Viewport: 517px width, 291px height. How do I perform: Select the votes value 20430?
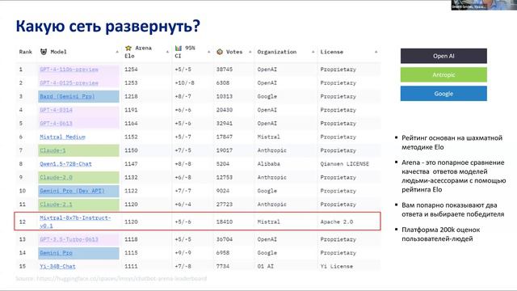point(225,110)
